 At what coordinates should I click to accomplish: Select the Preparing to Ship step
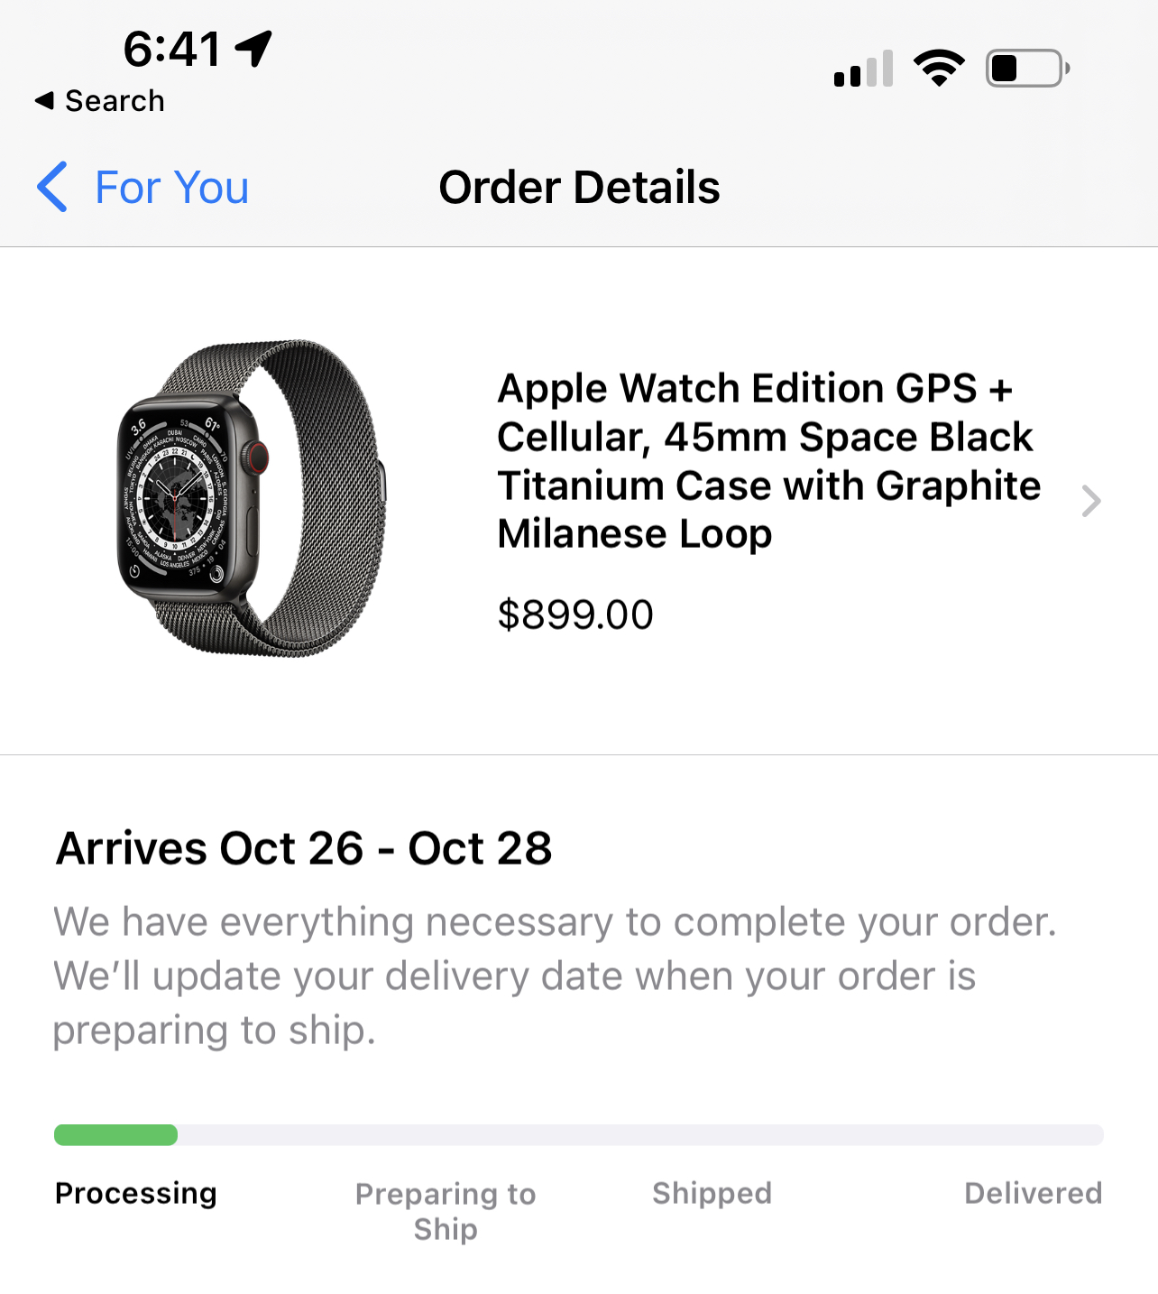click(x=446, y=1211)
